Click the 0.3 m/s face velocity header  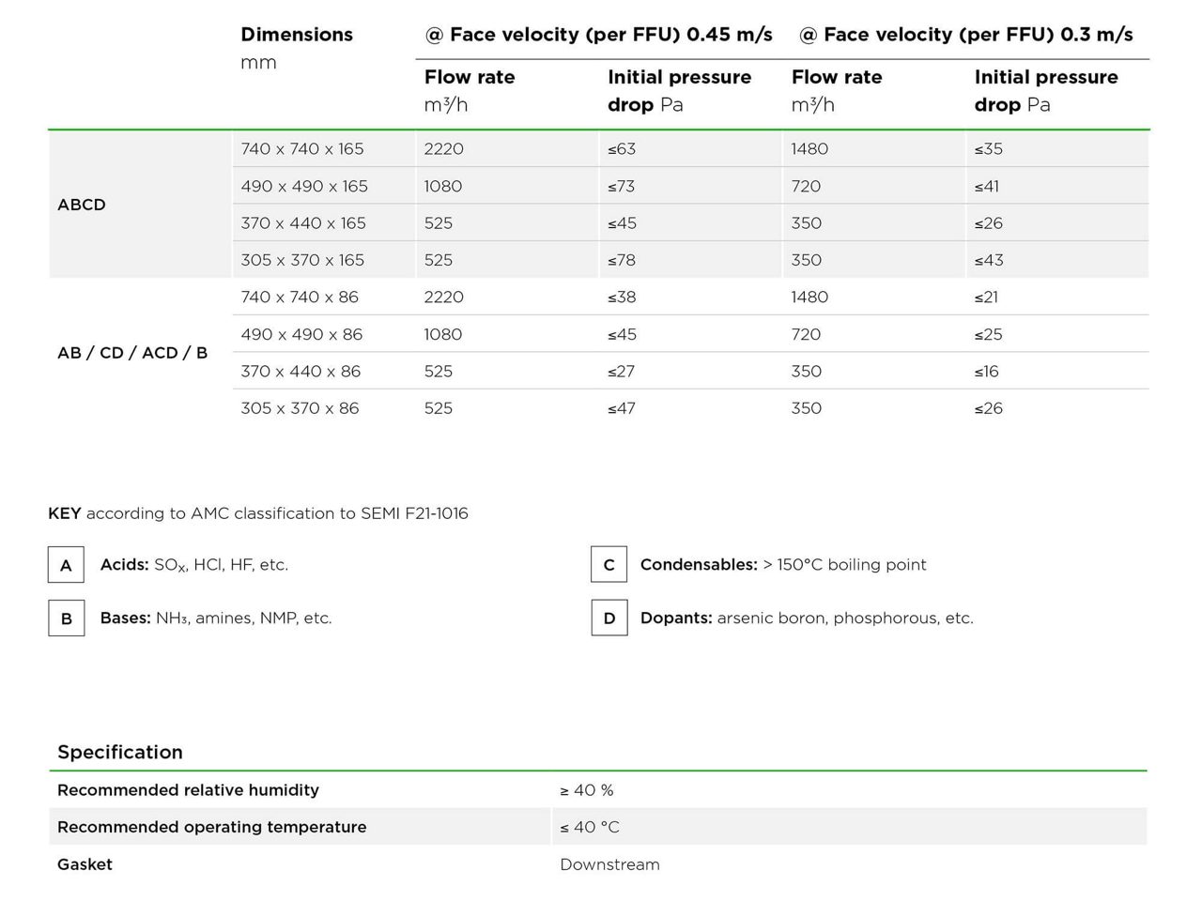[965, 35]
